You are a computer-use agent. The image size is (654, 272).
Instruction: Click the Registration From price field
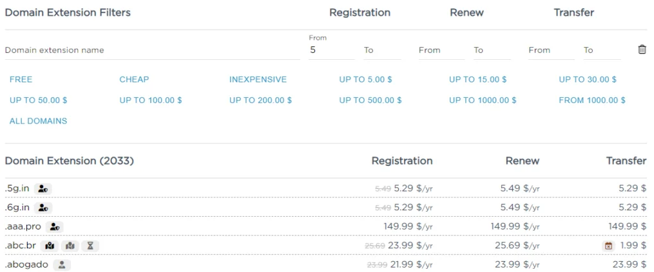click(x=331, y=50)
